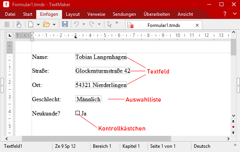Open the Verweise ribbon tab

pos(96,14)
